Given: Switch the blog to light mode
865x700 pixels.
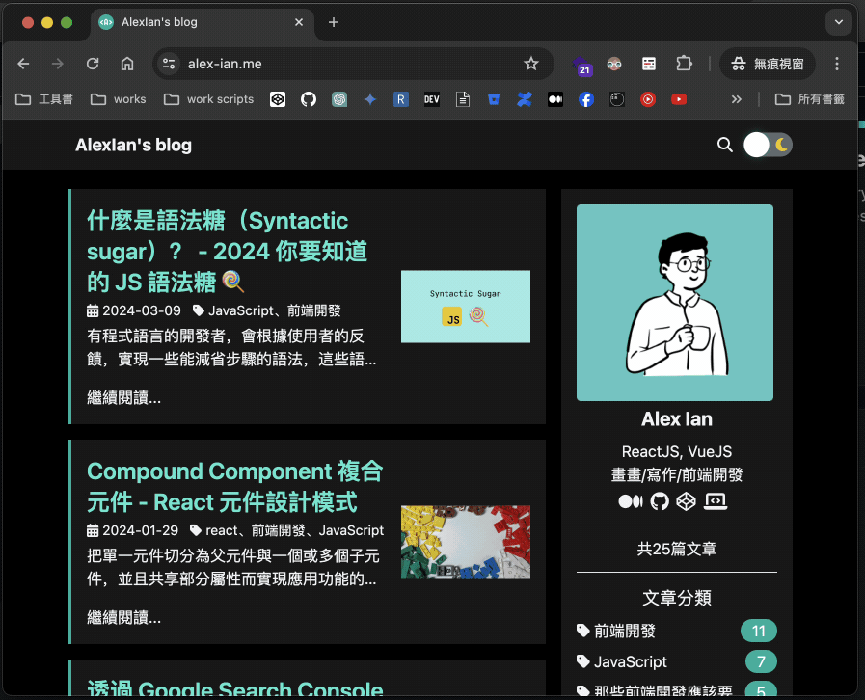Looking at the screenshot, I should (768, 145).
